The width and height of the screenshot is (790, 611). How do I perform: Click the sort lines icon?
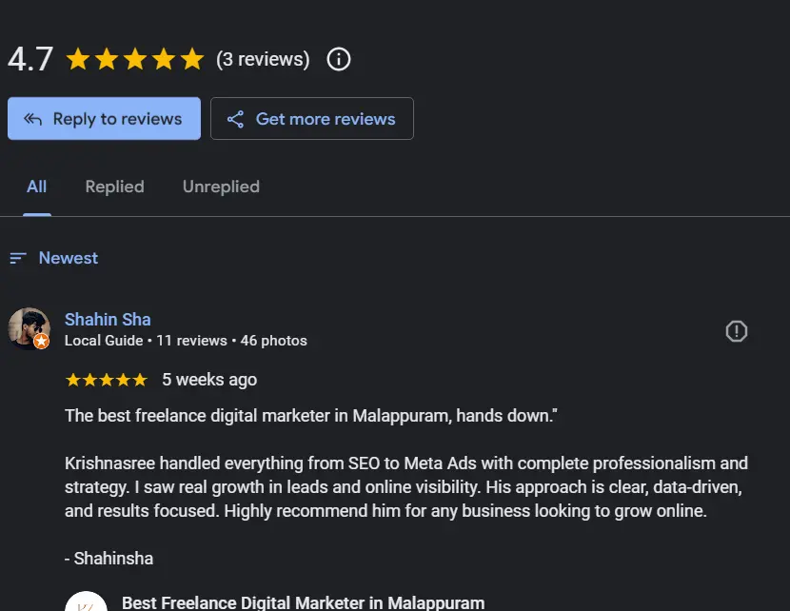pos(18,258)
